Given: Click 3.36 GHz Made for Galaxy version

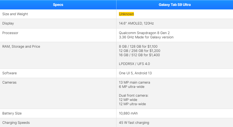Looking at the screenshot, I should point(146,37).
